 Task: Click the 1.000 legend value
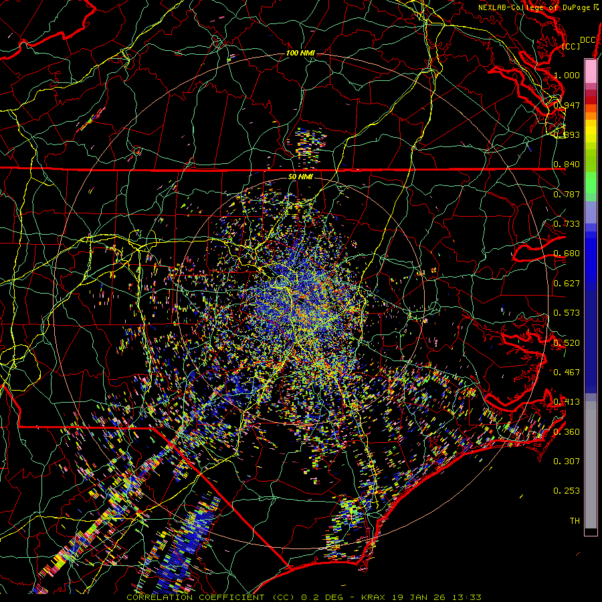(567, 75)
